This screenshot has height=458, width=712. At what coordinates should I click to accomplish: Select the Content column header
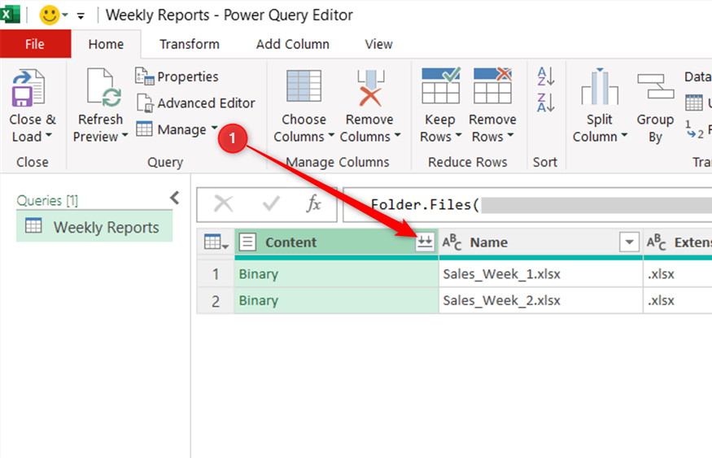pos(336,242)
